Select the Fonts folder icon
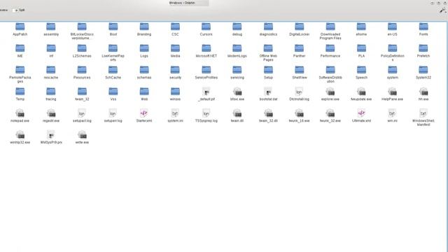 423,27
